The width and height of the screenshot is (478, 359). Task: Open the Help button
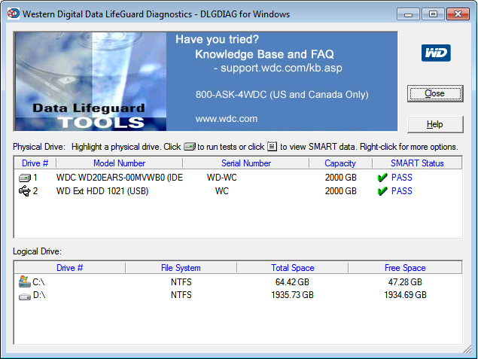pos(435,124)
